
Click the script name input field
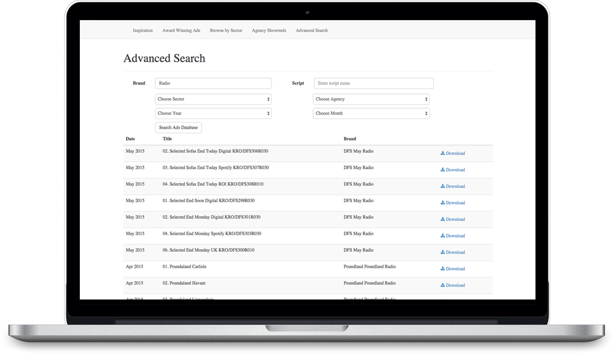(x=373, y=83)
